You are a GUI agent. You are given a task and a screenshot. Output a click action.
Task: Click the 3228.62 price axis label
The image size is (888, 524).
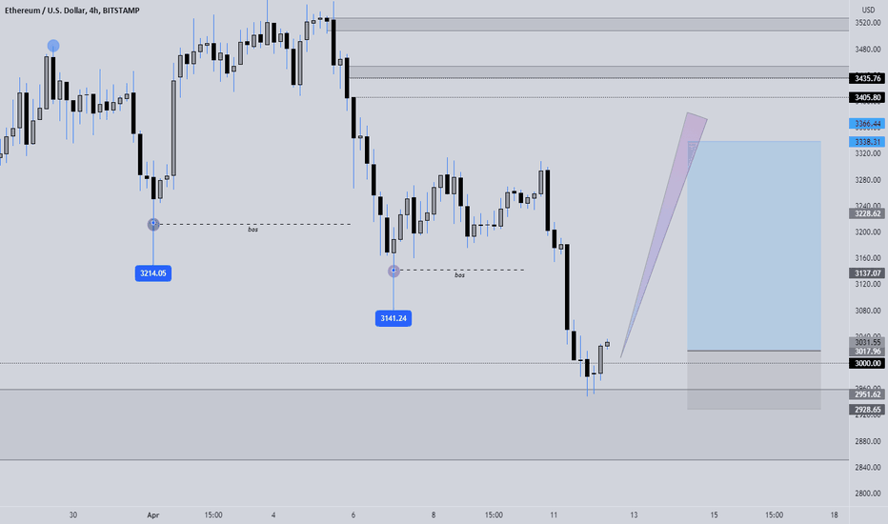pyautogui.click(x=868, y=213)
